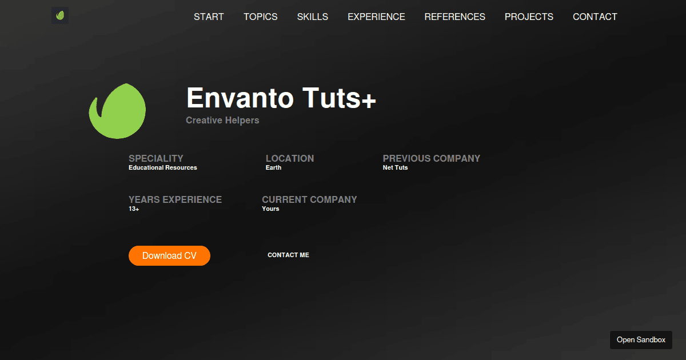Navigate to the PROJECTS section

click(x=529, y=17)
